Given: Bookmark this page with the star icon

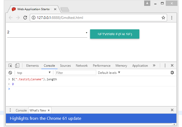Looking at the screenshot, I should click(x=163, y=18).
